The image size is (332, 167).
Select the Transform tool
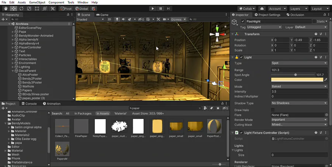coord(45,9)
